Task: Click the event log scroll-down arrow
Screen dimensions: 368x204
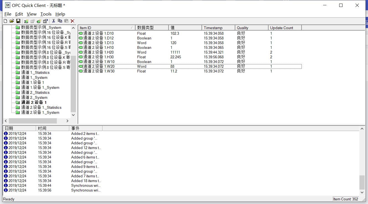Action: coord(362,192)
